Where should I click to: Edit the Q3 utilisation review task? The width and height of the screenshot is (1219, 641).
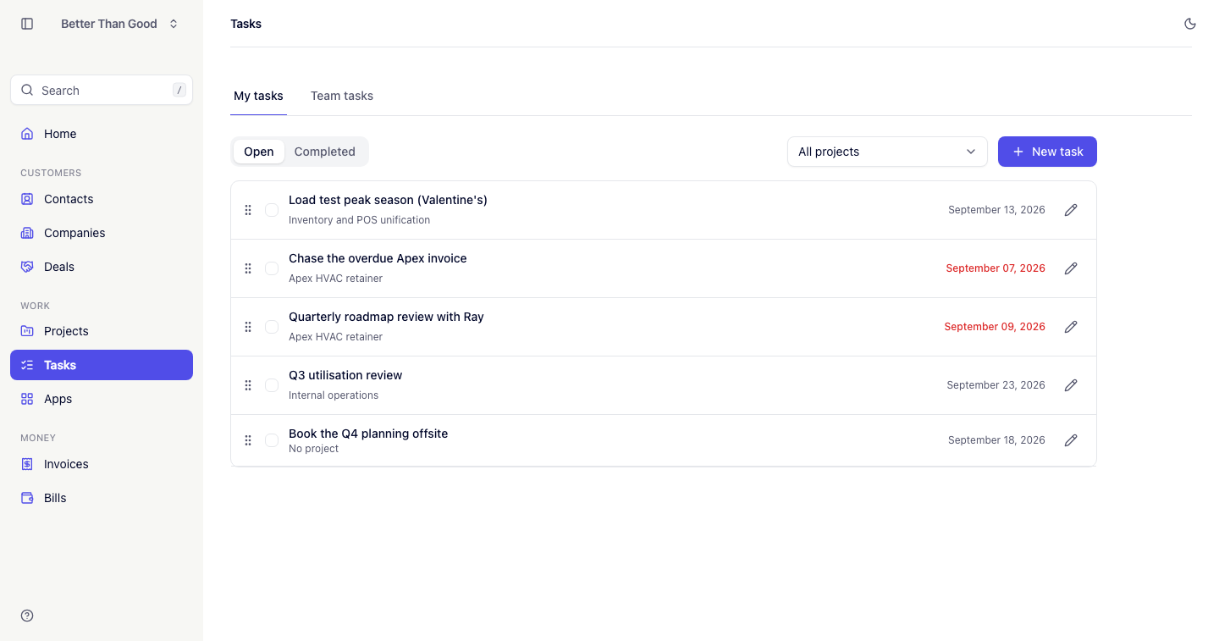(1071, 385)
